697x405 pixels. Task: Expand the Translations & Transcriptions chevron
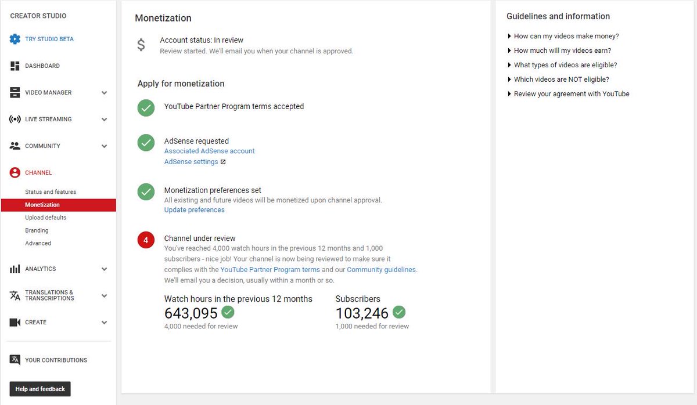pos(105,295)
